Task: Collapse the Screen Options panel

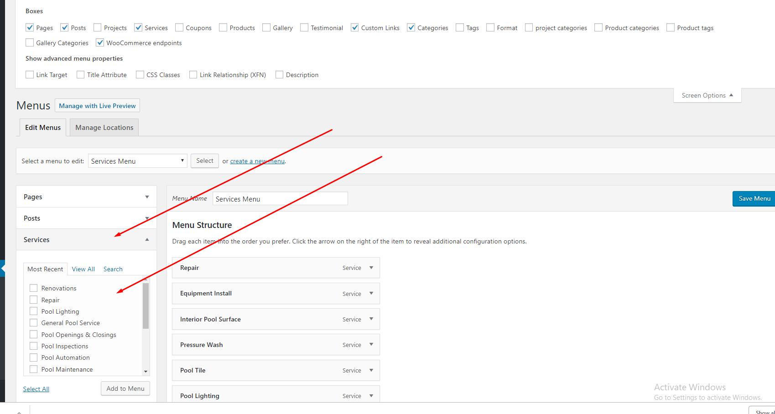Action: click(x=707, y=95)
